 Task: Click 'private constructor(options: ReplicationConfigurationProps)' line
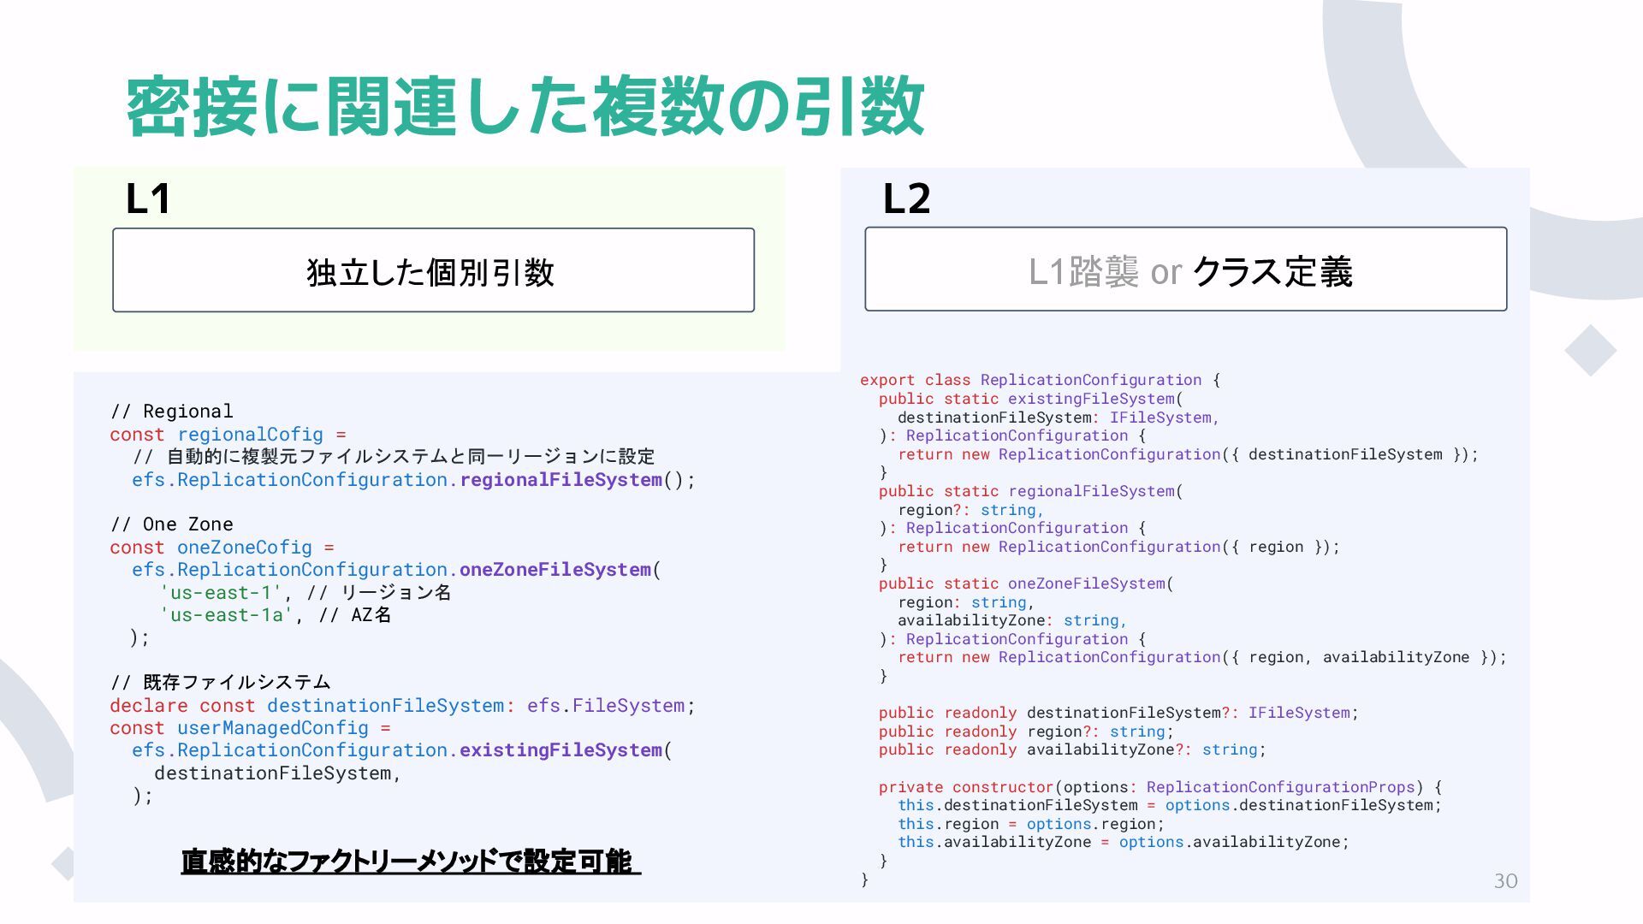(1160, 787)
